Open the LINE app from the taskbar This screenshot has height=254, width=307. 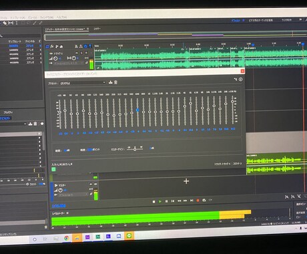click(x=129, y=236)
